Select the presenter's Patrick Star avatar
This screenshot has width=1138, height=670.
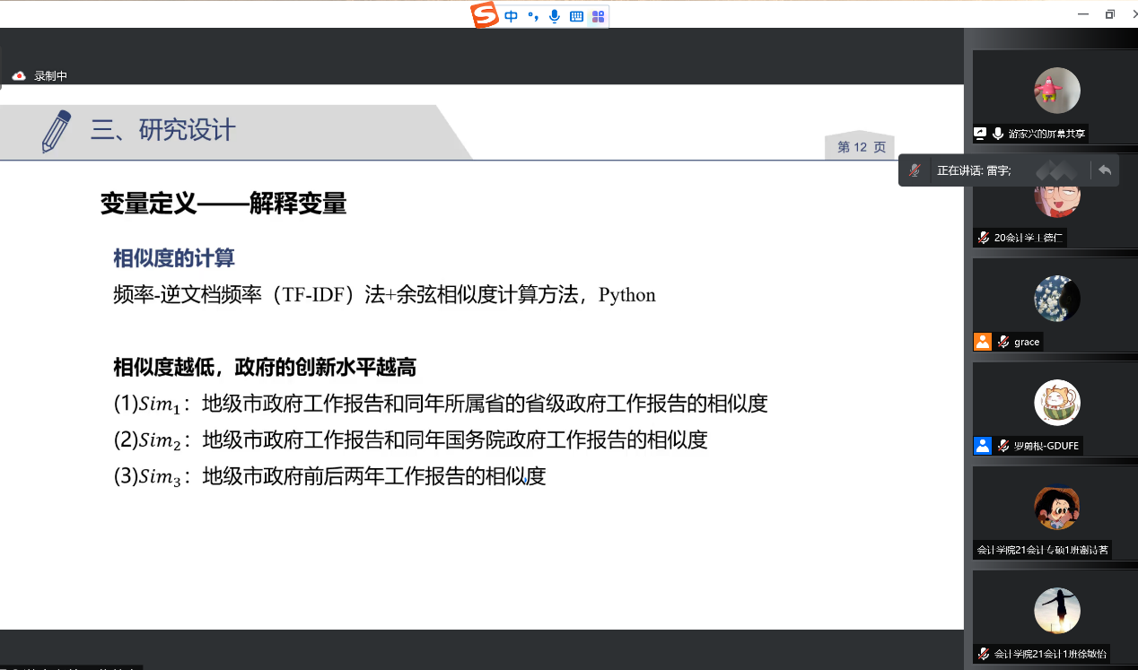[1056, 91]
